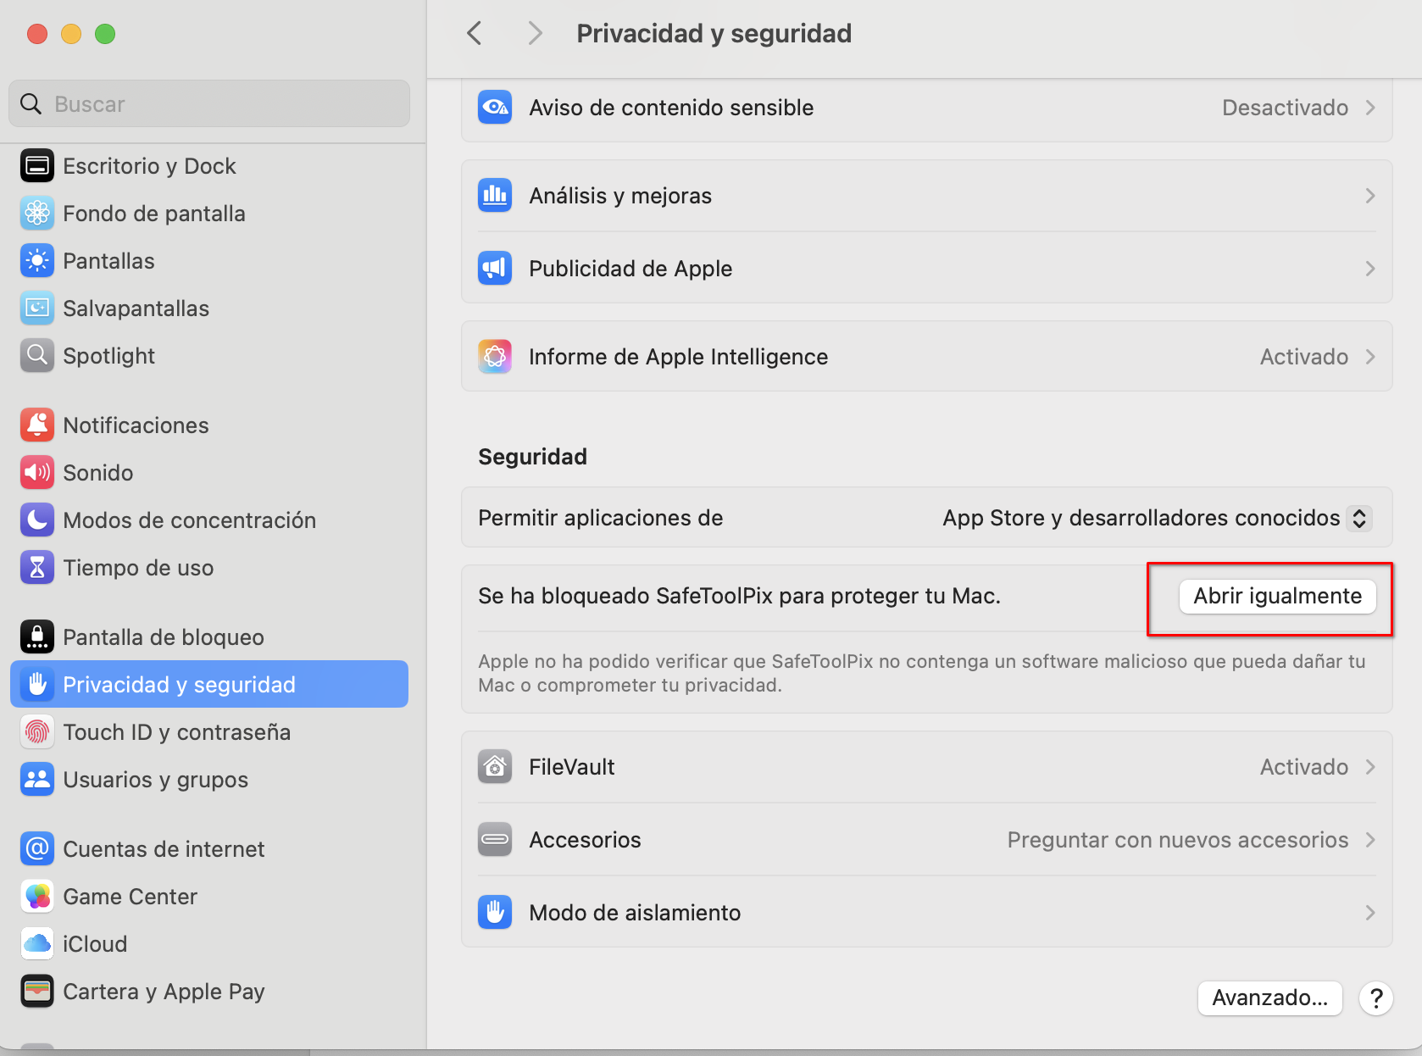This screenshot has height=1056, width=1422.
Task: Click the Publicidad de Apple megaphone icon
Action: [x=495, y=268]
